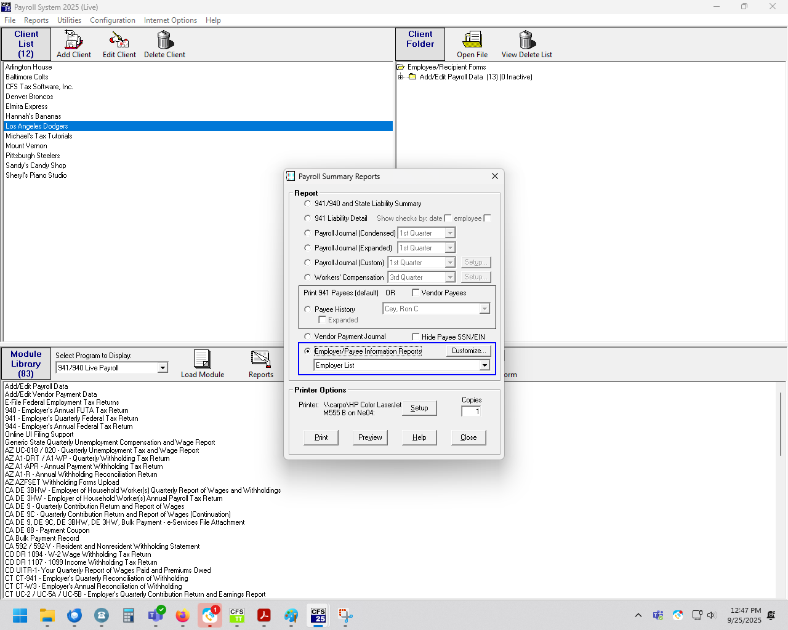Open the Internet Options menu
Screen dimensions: 788x630
(x=171, y=20)
